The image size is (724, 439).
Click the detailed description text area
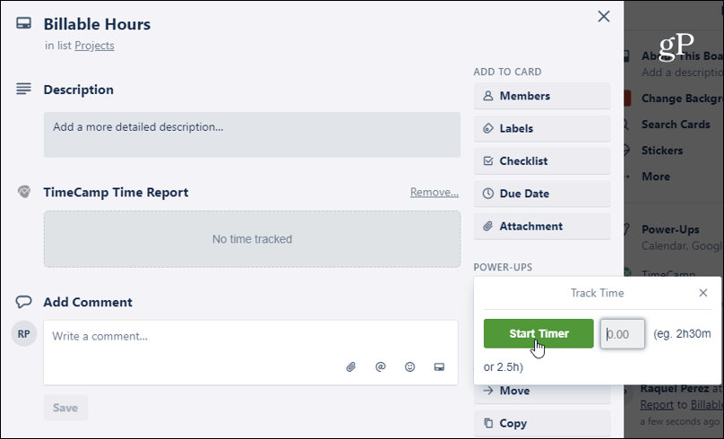tap(252, 134)
